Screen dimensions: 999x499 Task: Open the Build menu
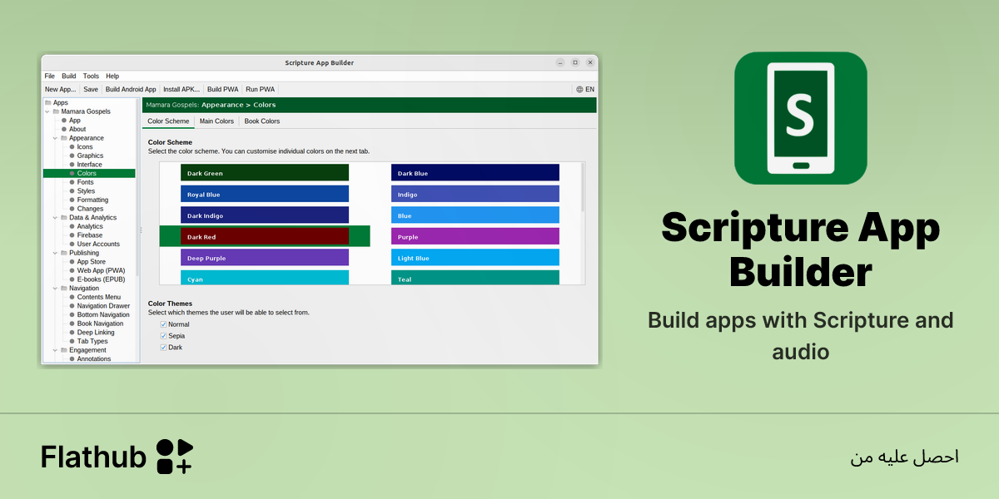pyautogui.click(x=69, y=76)
